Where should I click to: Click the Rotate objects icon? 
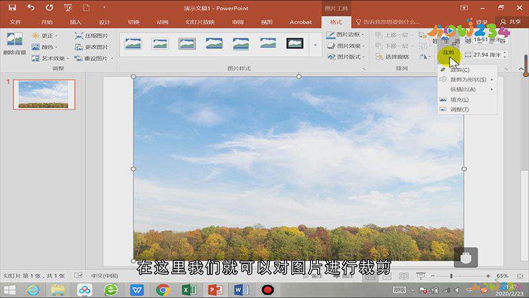tap(425, 57)
